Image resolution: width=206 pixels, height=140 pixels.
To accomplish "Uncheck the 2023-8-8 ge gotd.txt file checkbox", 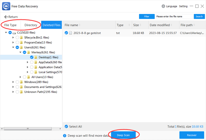I will point(66,33).
